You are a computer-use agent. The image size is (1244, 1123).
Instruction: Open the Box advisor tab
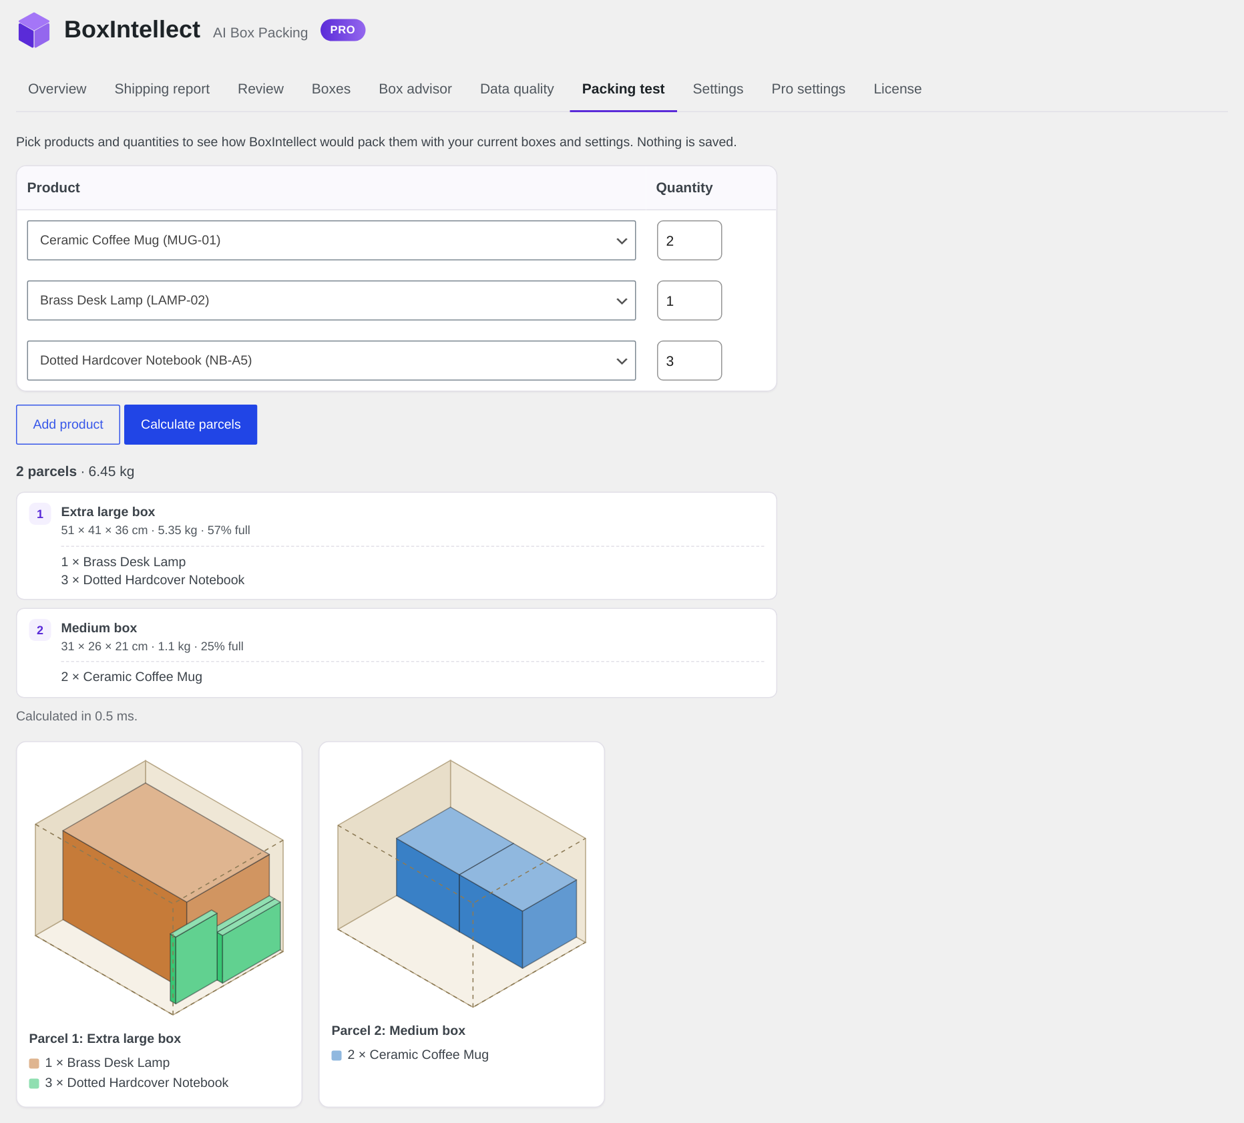tap(415, 89)
